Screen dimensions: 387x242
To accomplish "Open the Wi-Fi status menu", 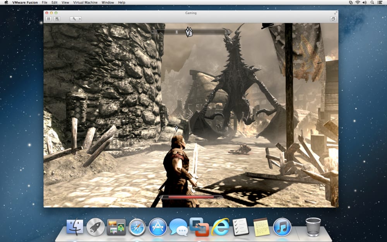I will coord(358,2).
